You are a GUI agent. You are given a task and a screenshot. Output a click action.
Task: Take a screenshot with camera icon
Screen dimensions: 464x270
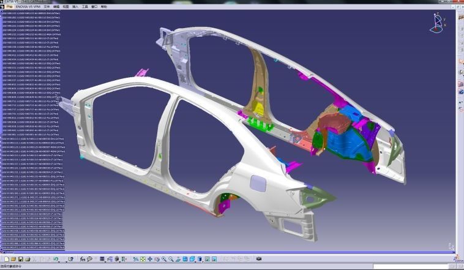pos(259,259)
